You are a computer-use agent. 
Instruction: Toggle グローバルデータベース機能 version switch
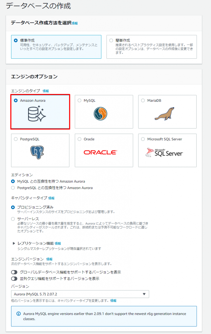(x=14, y=272)
